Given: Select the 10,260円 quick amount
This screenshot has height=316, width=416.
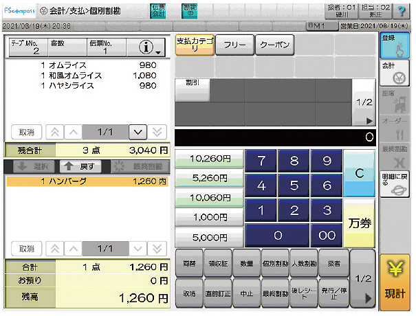Looking at the screenshot, I should tap(210, 159).
